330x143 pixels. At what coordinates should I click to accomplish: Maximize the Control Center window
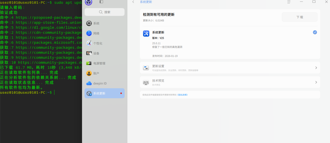click(x=314, y=2)
